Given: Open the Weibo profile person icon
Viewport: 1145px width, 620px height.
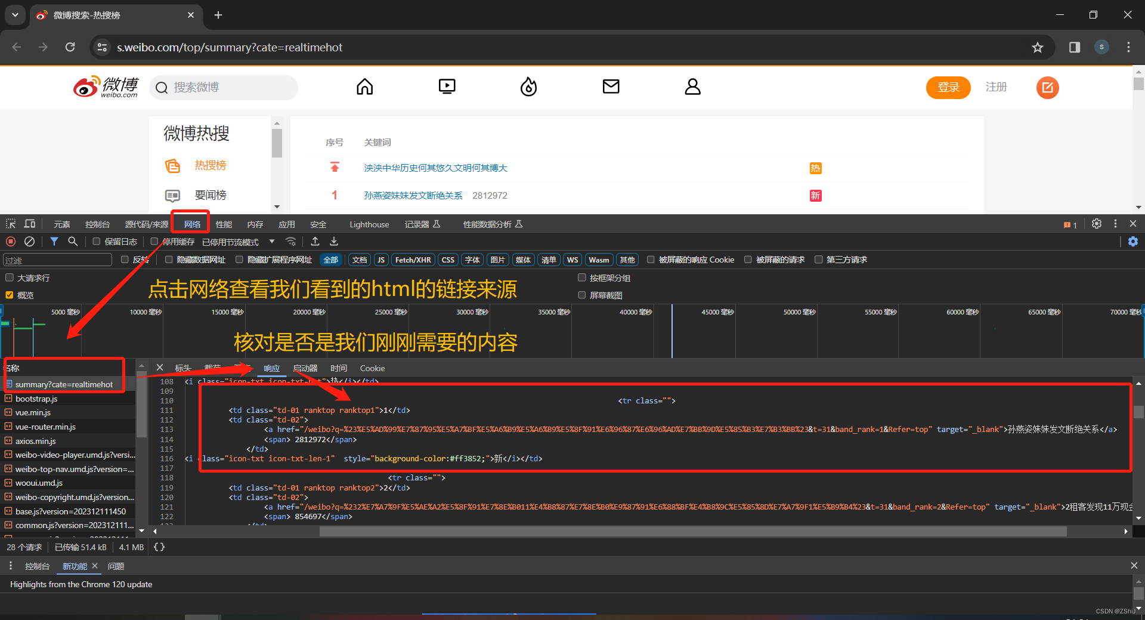Looking at the screenshot, I should click(693, 87).
